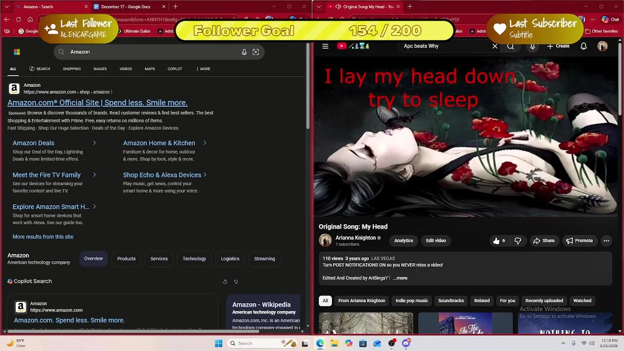Image resolution: width=624 pixels, height=351 pixels.
Task: Select the COPILOT tab in Bing
Action: [175, 69]
